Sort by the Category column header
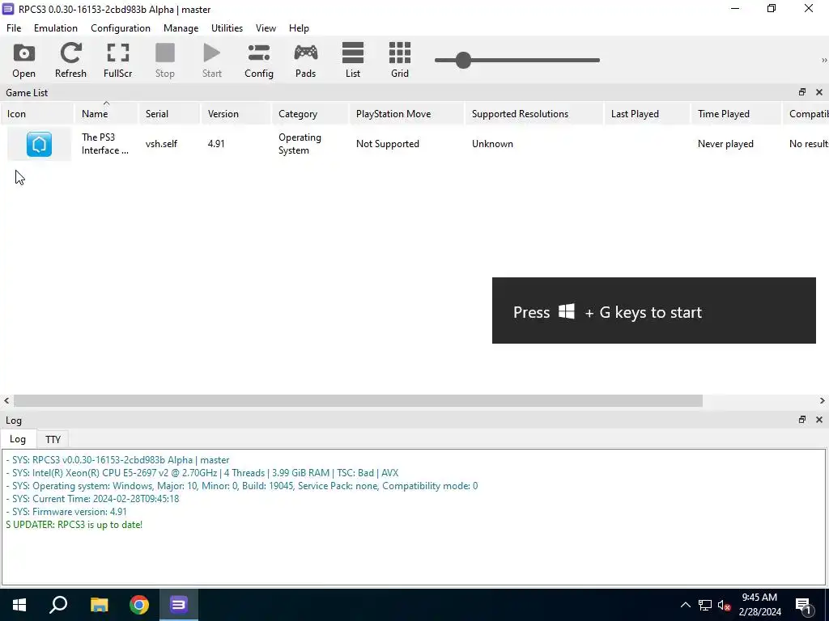 coord(310,113)
